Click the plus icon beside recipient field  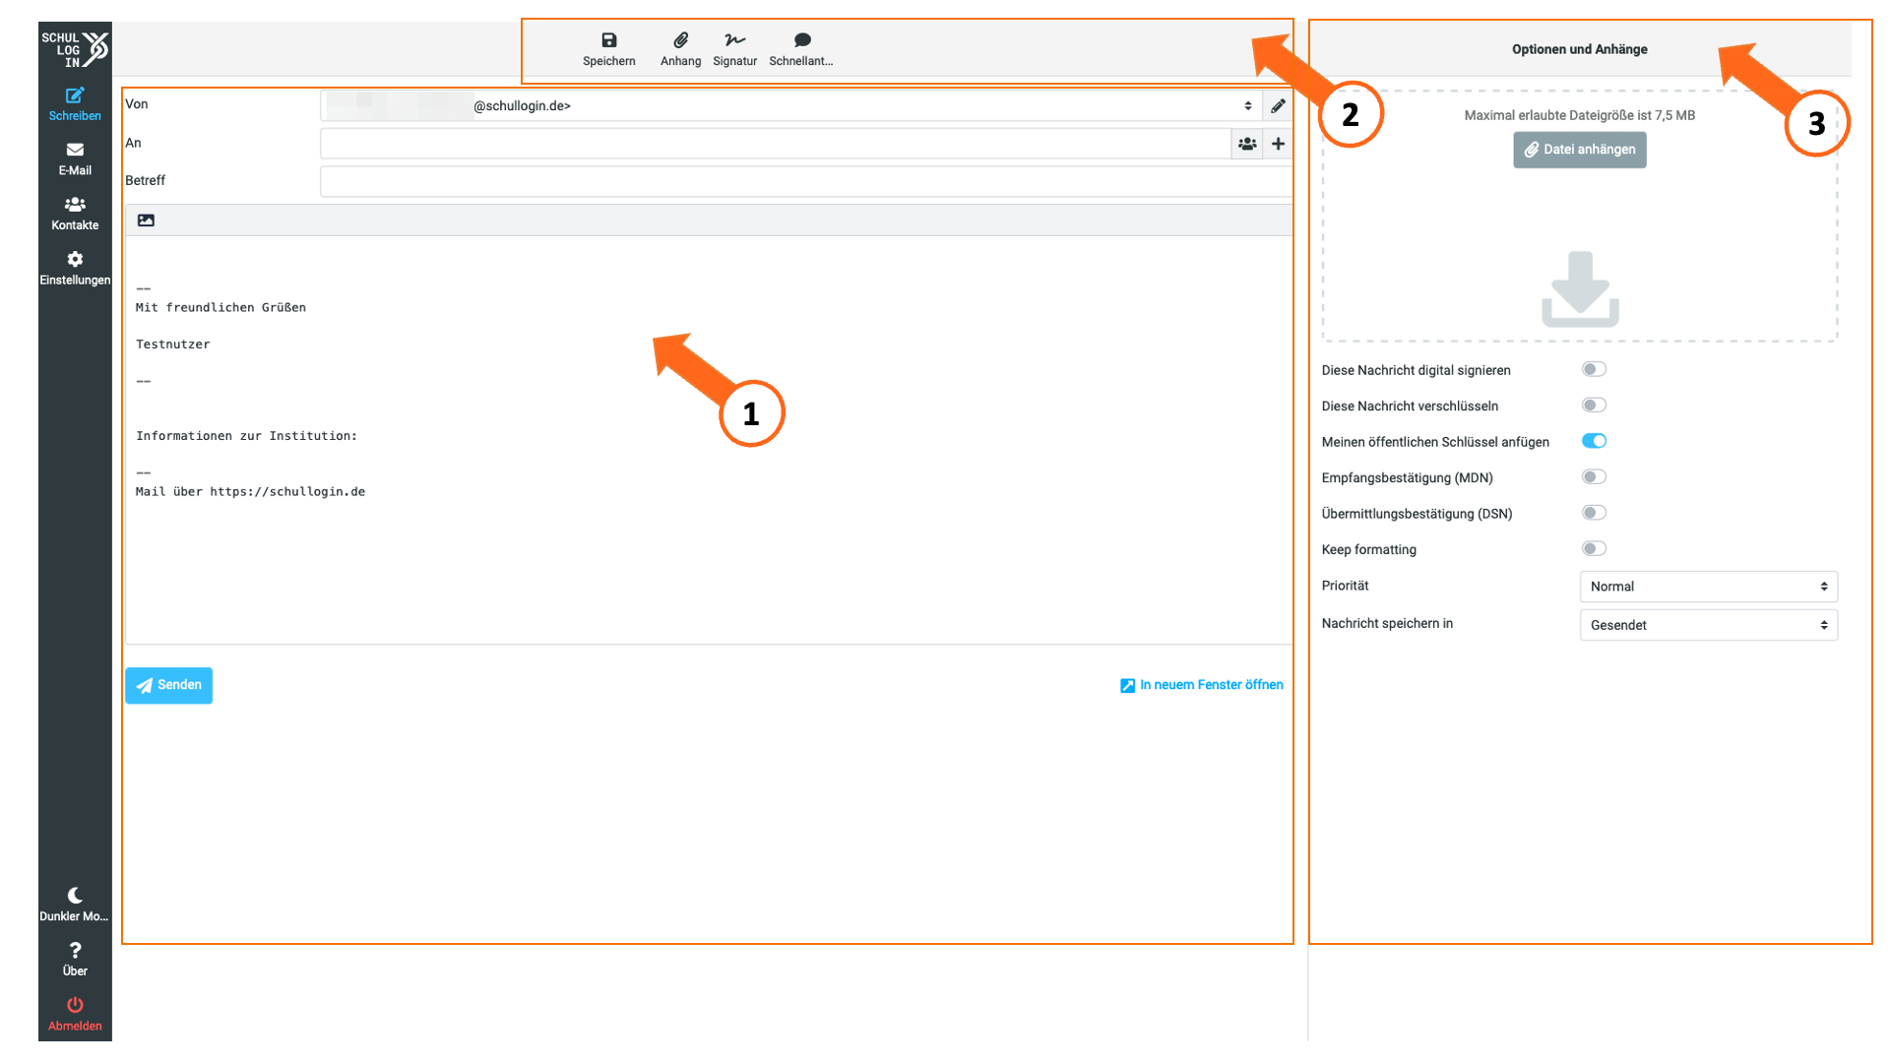point(1278,144)
